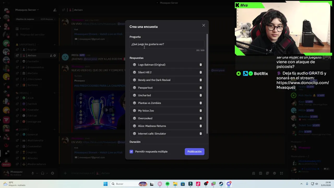Collapse the LOBBY channel category
This screenshot has height=188, width=334.
[23, 130]
